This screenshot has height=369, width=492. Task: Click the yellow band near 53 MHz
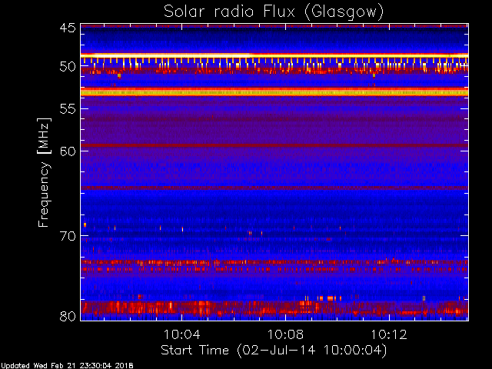coord(274,92)
